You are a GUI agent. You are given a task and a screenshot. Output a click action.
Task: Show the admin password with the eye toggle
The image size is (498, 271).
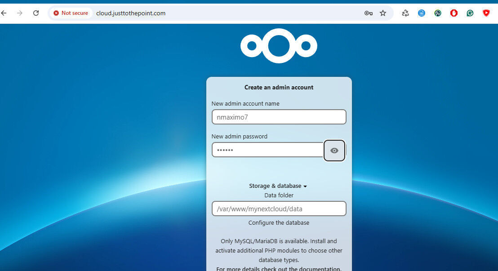pyautogui.click(x=334, y=151)
